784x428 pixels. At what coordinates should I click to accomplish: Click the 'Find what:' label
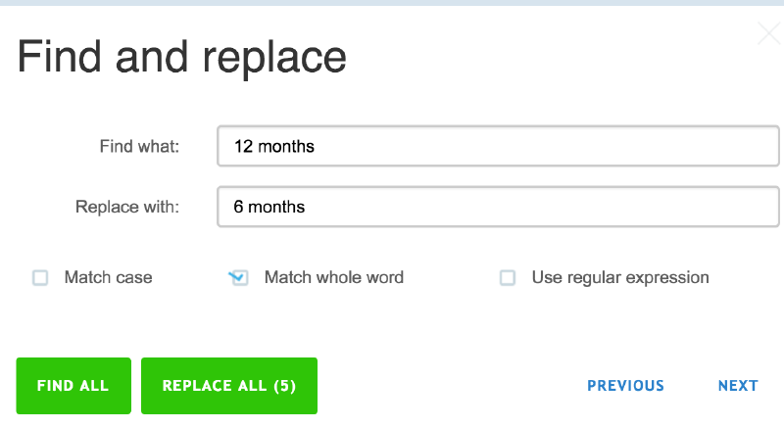(x=140, y=147)
